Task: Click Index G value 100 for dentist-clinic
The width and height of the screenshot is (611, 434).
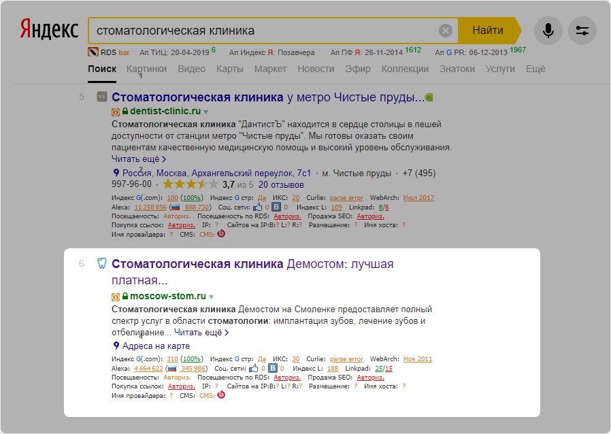Action: click(172, 197)
